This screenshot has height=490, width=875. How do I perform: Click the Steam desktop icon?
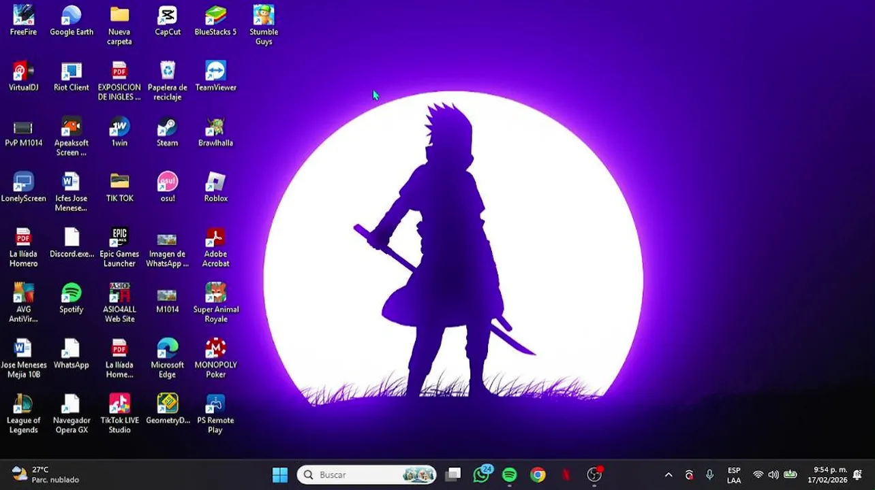[168, 132]
